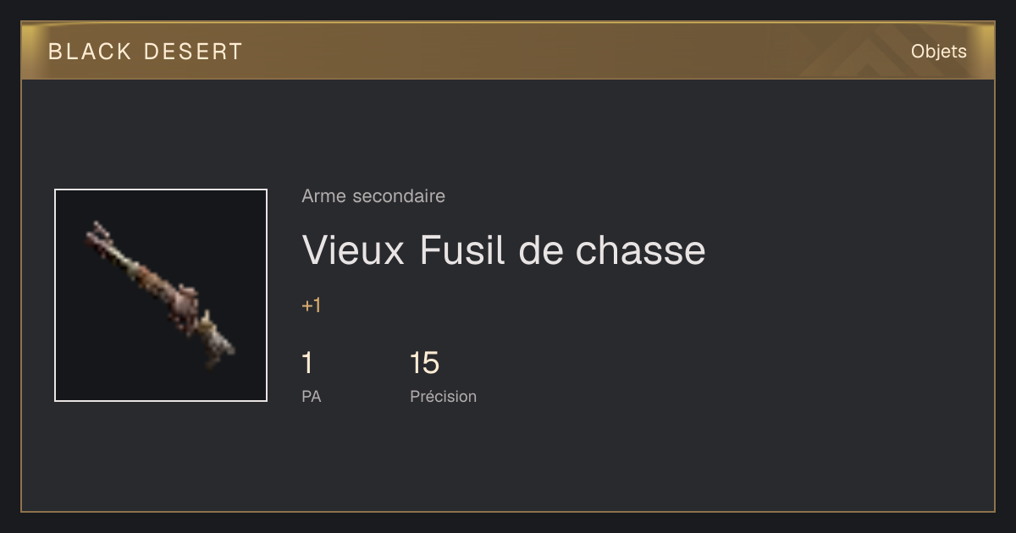Click the word Vieux in the title
This screenshot has width=1016, height=533.
[x=354, y=250]
